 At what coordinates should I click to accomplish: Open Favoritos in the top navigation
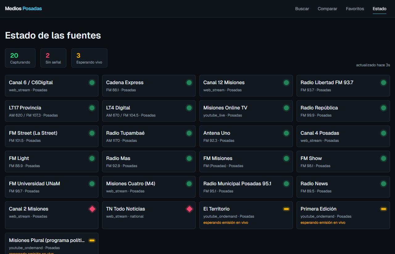coord(355,9)
